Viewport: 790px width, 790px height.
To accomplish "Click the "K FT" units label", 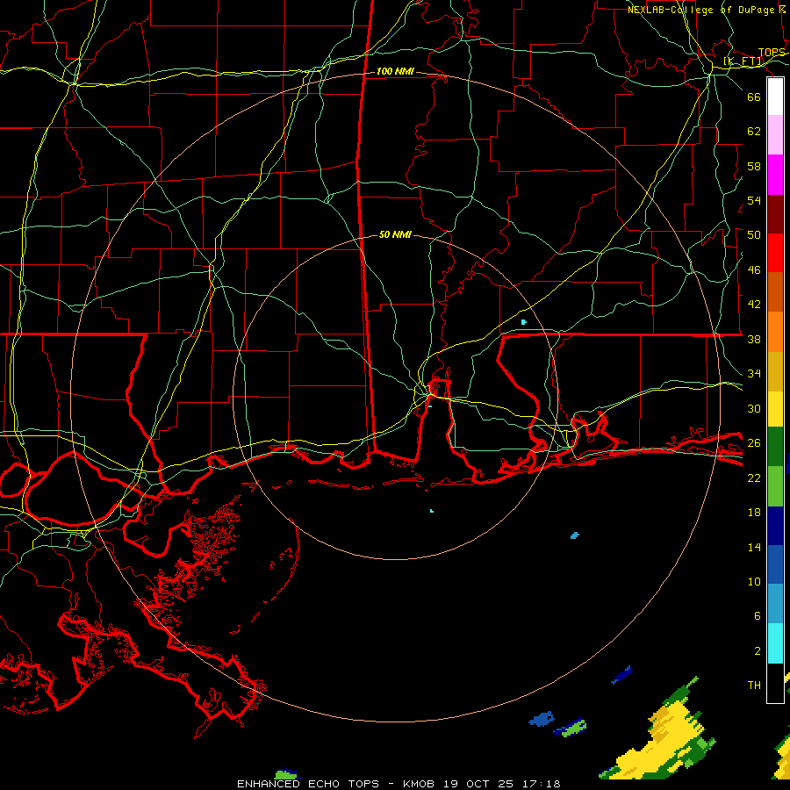I will point(743,61).
